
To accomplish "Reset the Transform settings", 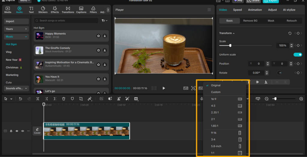I will tap(290, 33).
